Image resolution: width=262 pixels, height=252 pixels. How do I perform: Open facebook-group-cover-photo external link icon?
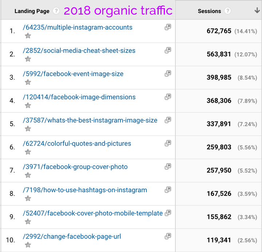[168, 166]
